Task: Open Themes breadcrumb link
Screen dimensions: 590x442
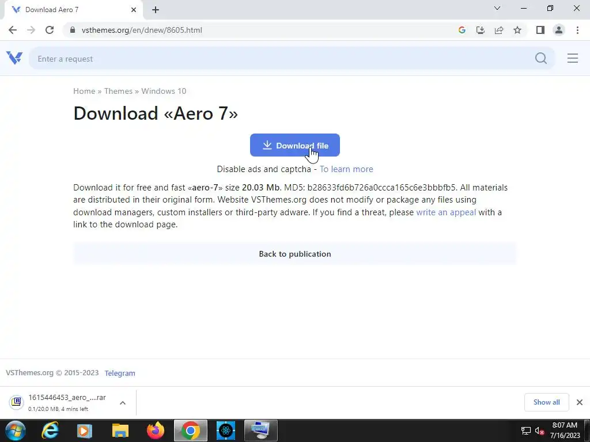Action: click(118, 91)
